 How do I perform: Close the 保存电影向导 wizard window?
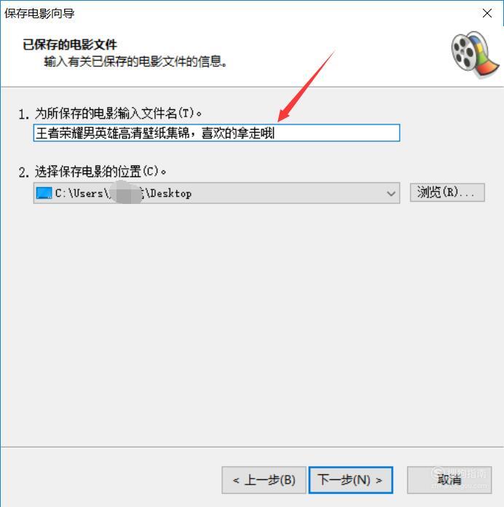487,13
